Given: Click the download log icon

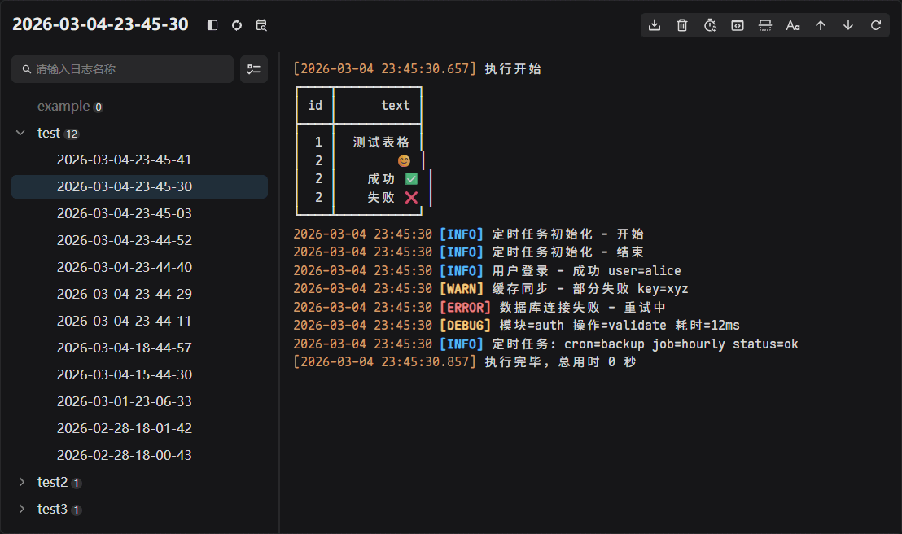Looking at the screenshot, I should pyautogui.click(x=655, y=25).
